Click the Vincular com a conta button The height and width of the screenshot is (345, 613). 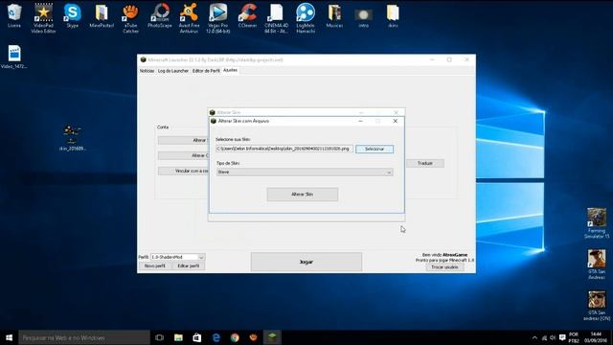[184, 171]
